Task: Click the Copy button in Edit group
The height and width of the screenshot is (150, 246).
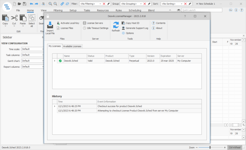Action: tap(5, 20)
